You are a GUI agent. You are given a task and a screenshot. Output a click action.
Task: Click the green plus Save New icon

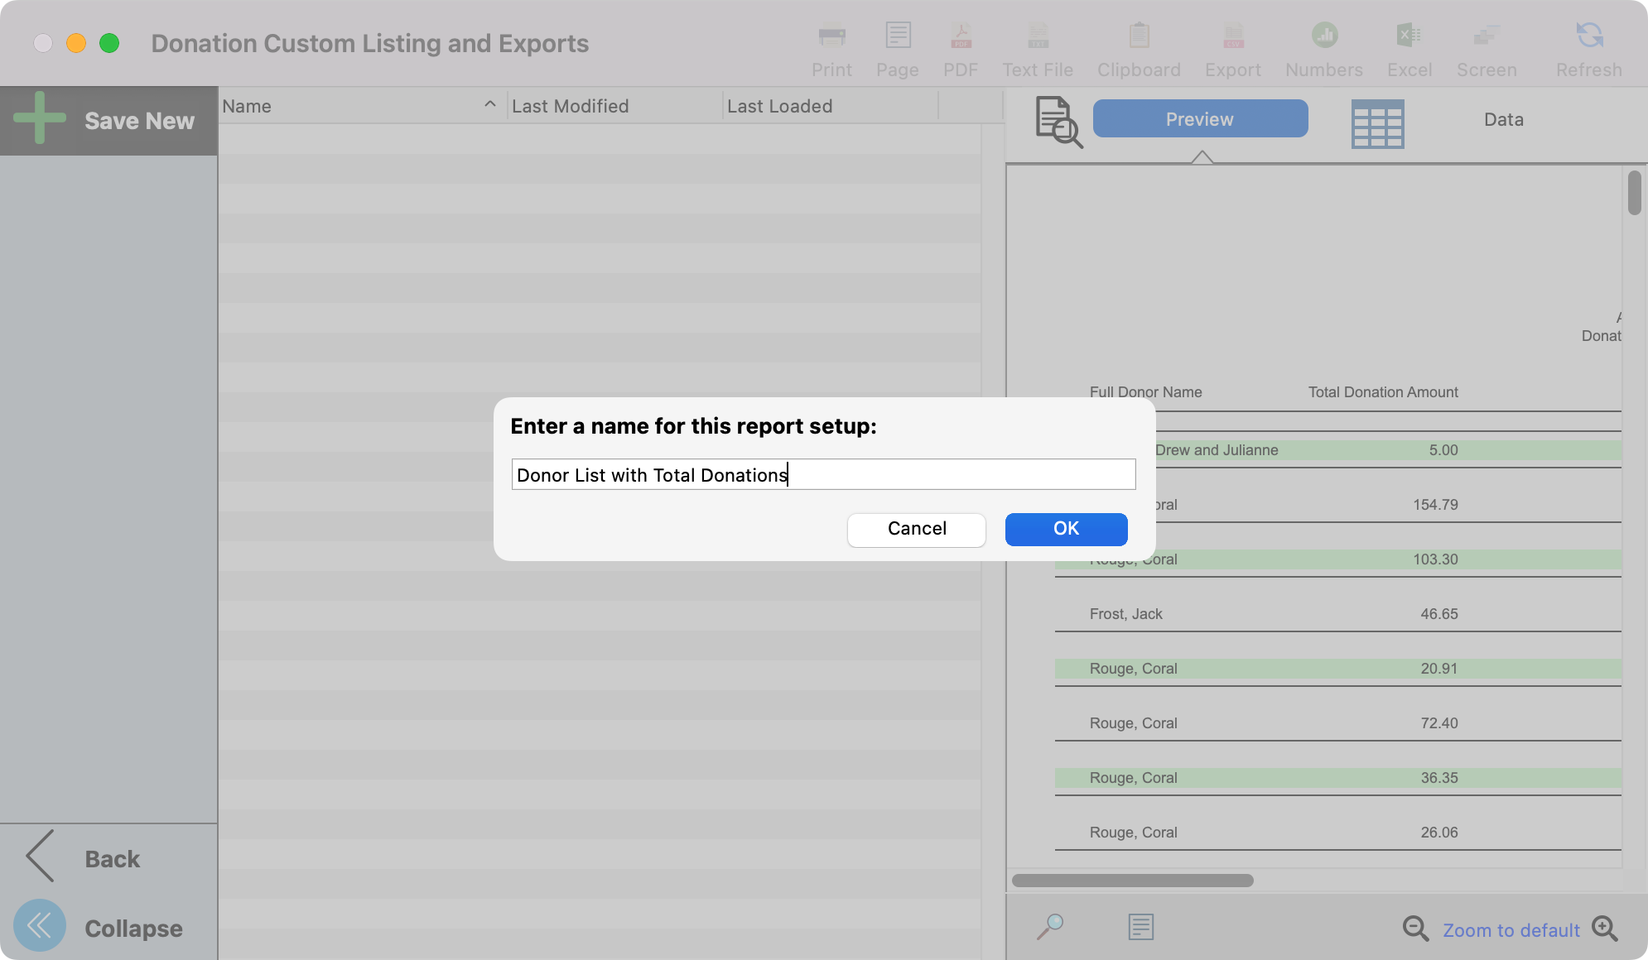pyautogui.click(x=39, y=118)
